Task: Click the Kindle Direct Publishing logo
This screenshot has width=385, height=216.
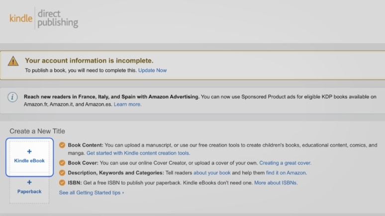Action: (44, 18)
